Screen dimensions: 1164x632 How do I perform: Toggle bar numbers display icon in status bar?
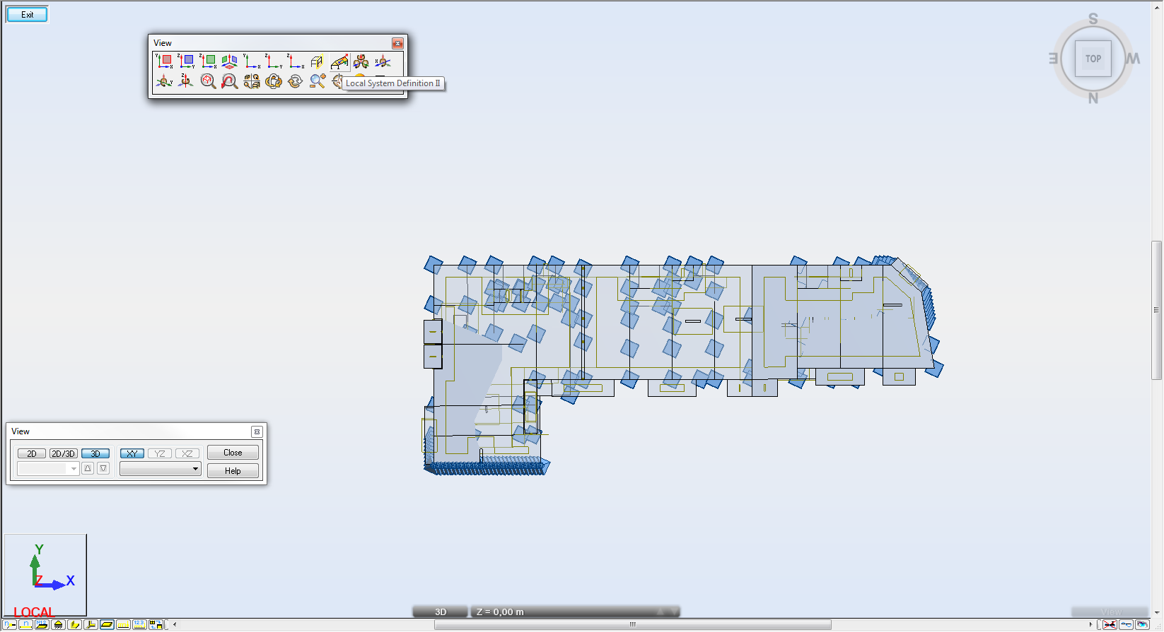point(26,624)
